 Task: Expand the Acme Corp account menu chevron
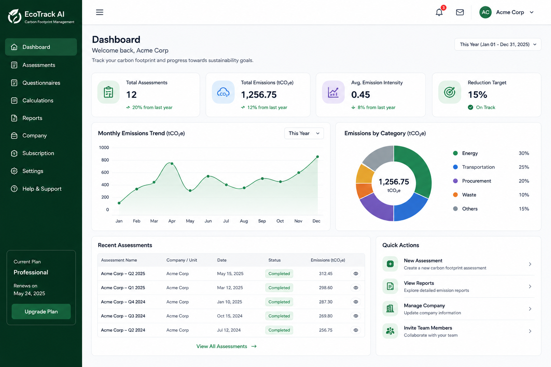click(x=532, y=12)
